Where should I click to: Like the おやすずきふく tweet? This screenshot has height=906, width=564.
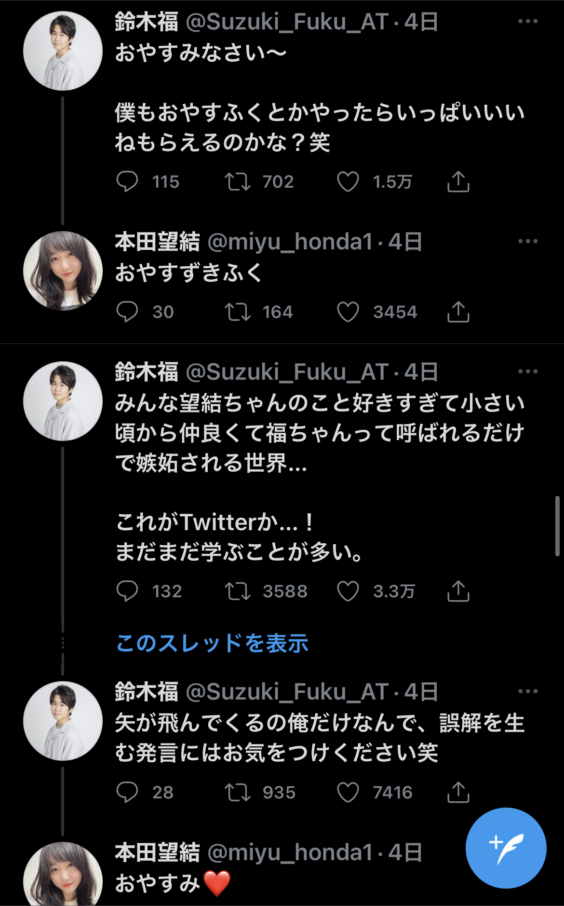348,312
